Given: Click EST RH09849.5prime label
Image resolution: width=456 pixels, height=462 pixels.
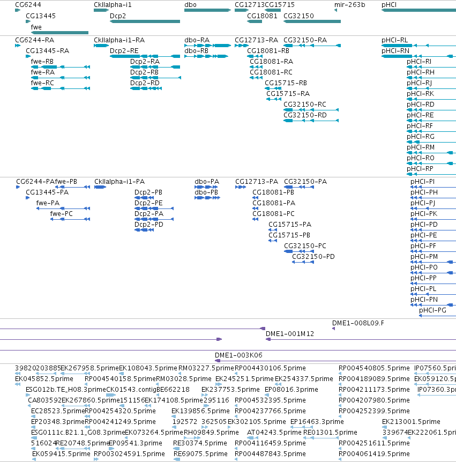Looking at the screenshot, I should [x=211, y=433].
